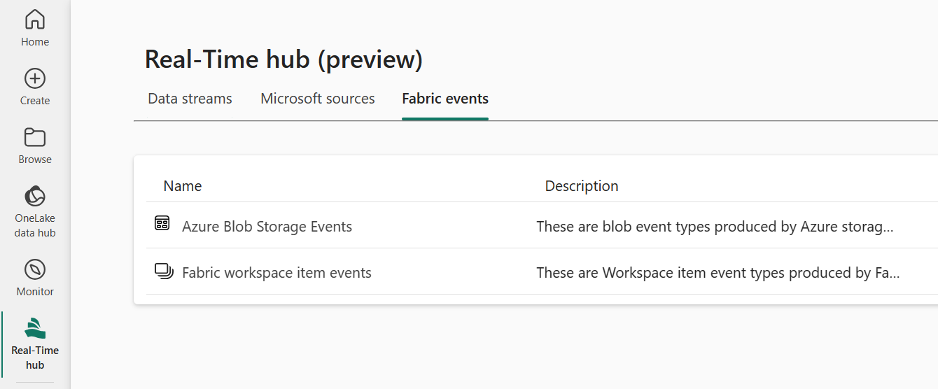Click the Workspace item event types description

[718, 273]
